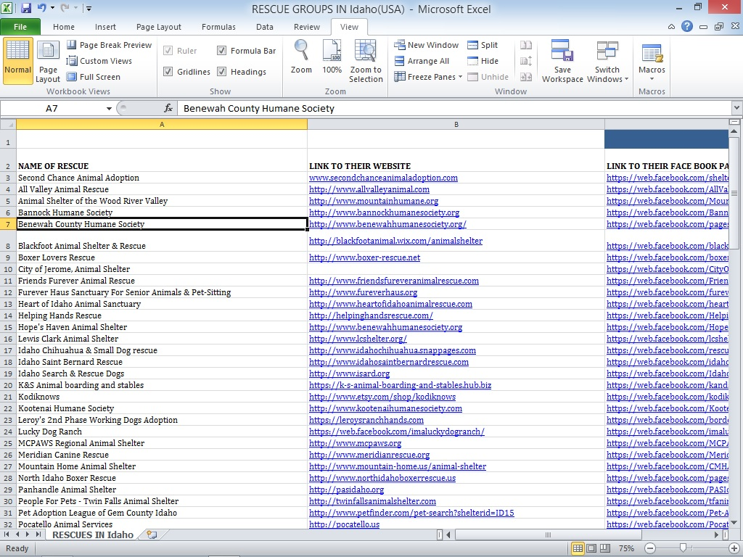Switch to the Formulas tab

point(218,27)
